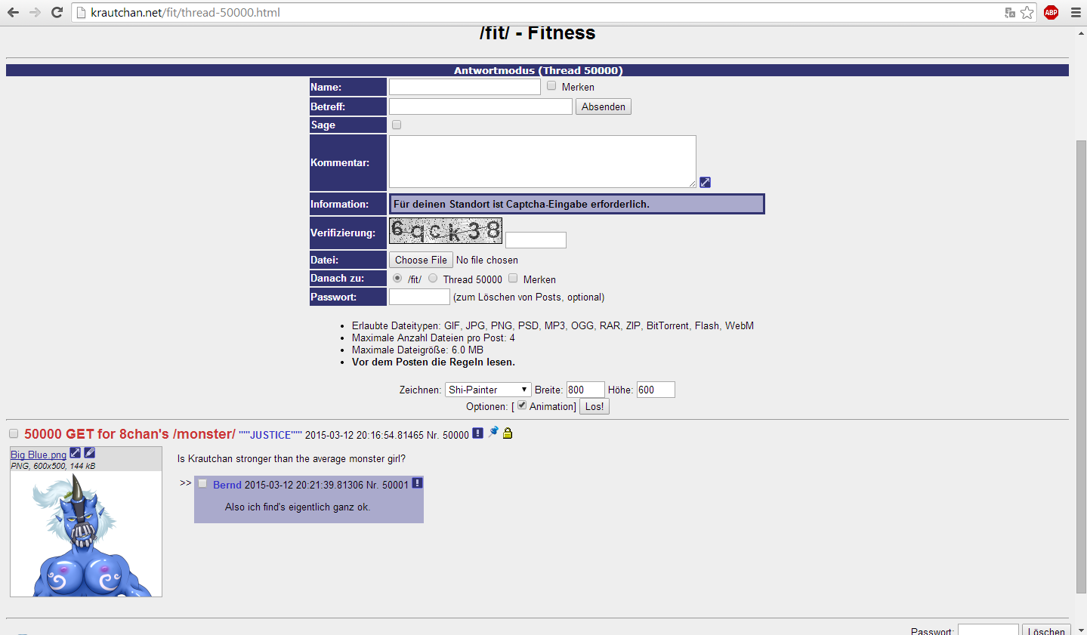The height and width of the screenshot is (635, 1087).
Task: Click the thread title '50000 GET for 8chan's /monster/'
Action: pos(130,434)
